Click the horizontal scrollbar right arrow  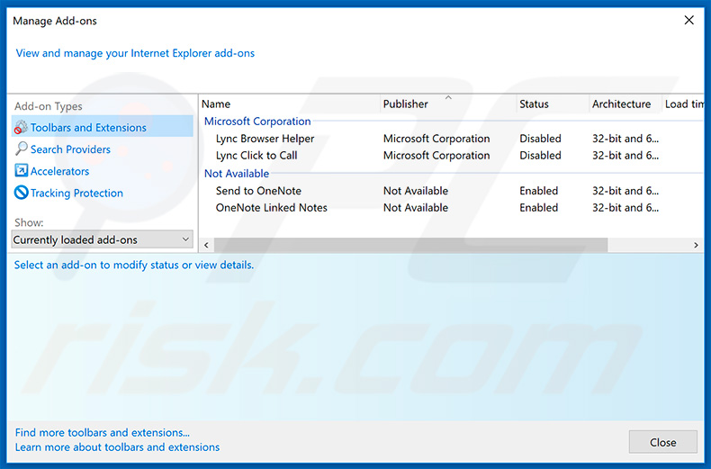pos(696,245)
